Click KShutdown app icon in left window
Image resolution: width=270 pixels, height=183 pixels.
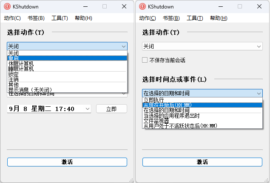click(x=7, y=6)
